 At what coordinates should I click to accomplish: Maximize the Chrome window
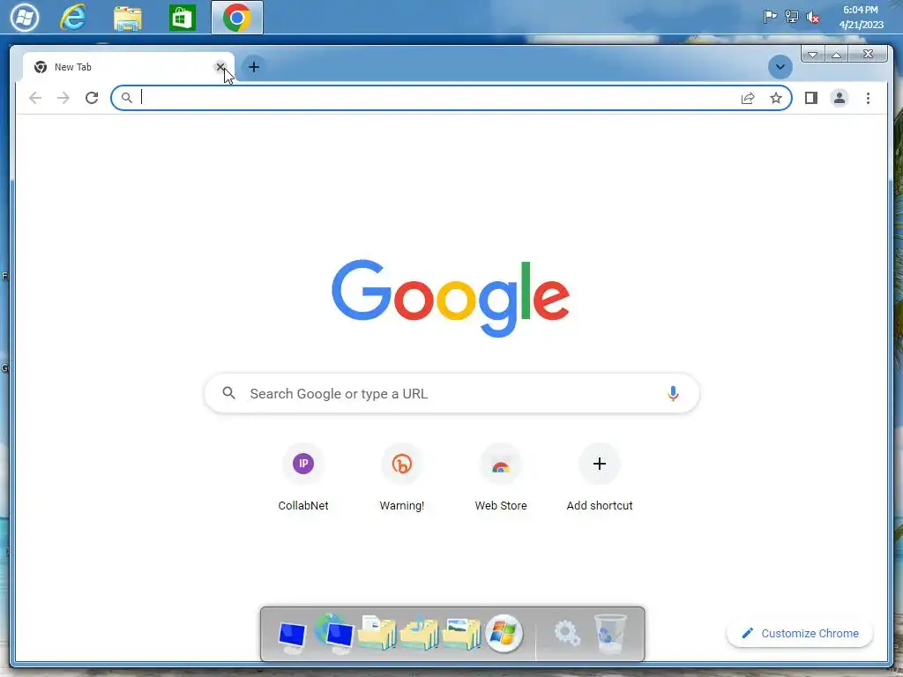(x=836, y=54)
